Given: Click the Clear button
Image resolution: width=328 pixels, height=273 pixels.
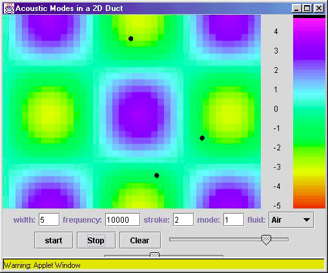Looking at the screenshot, I should coord(140,240).
